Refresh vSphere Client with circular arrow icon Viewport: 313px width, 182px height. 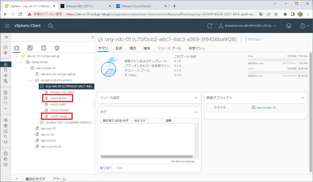209,26
